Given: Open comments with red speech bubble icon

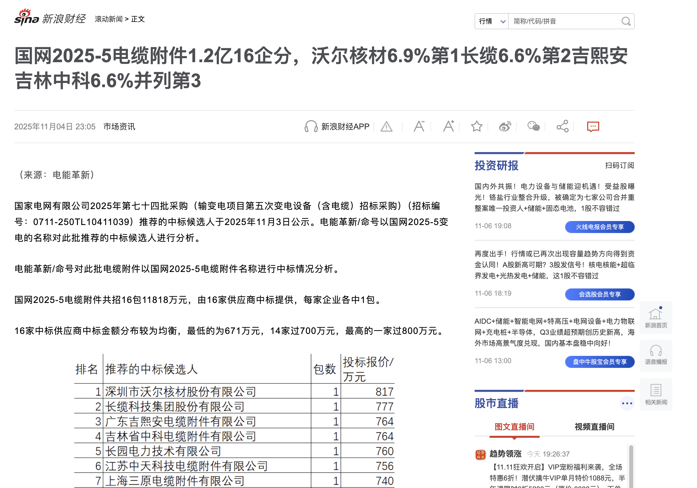Looking at the screenshot, I should pyautogui.click(x=593, y=126).
